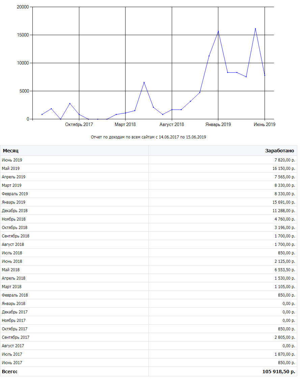
Task: Click the "Всего:" total label
Action: click(x=9, y=372)
